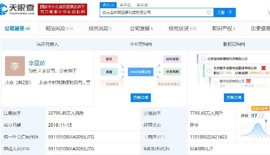Image resolution: width=270 pixels, height=155 pixels.
Task: Collapse the 复华控股有限公司 tree node
Action: (x=215, y=83)
